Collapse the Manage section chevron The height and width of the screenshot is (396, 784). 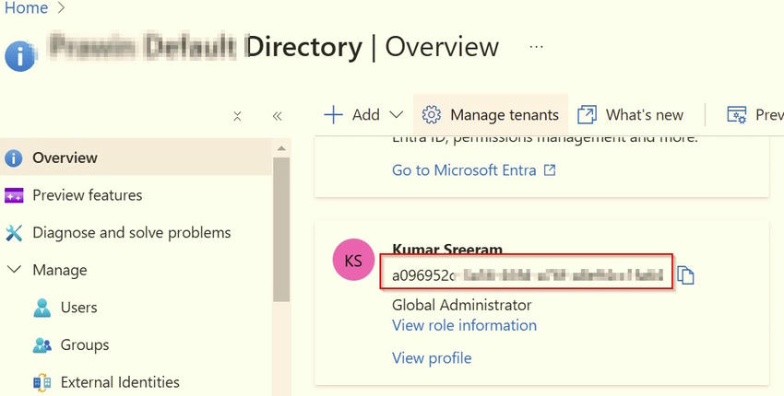pos(15,270)
